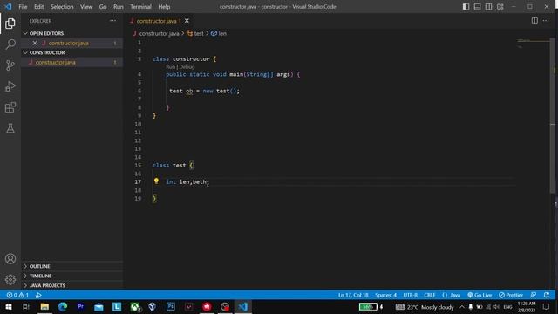Viewport: 558px width, 314px height.
Task: Click the lightbulb quick fix icon
Action: coord(156,181)
